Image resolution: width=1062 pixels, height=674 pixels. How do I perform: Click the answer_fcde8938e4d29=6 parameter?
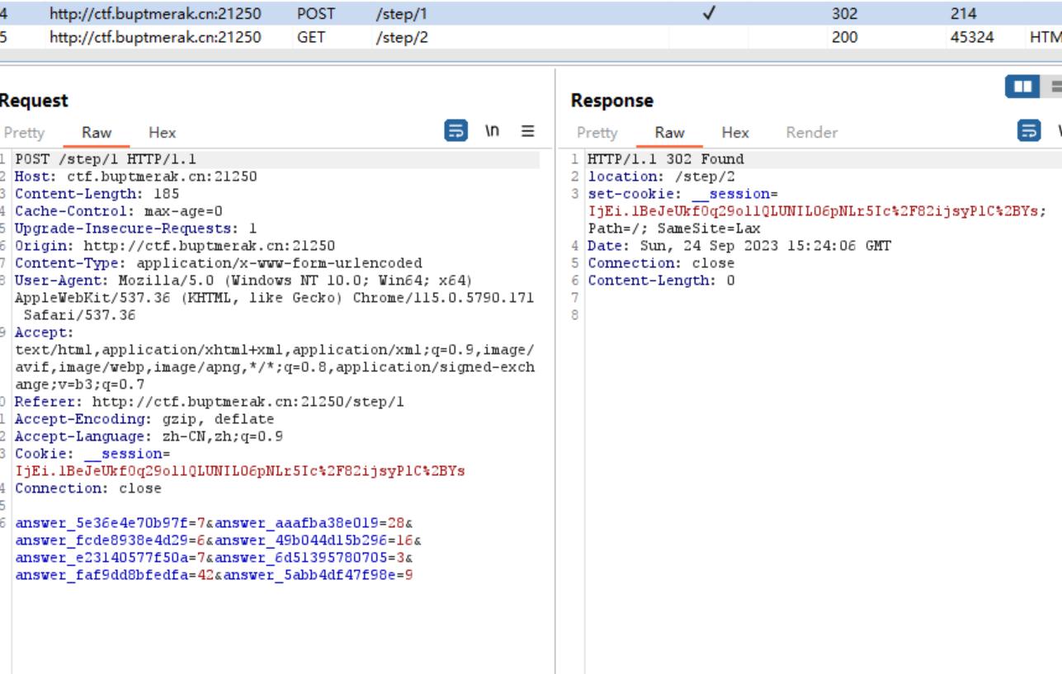pyautogui.click(x=110, y=540)
